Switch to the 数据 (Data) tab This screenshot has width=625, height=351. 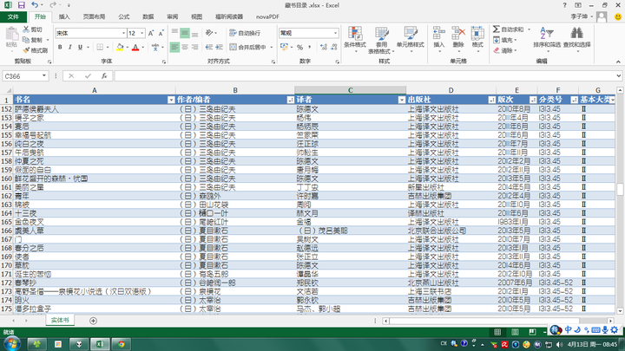point(148,16)
